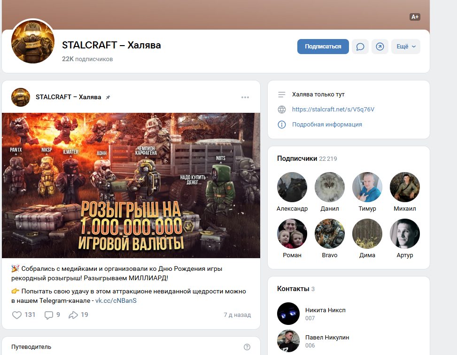Open subscriber Данил's cat avatar
This screenshot has width=457, height=355.
(330, 187)
